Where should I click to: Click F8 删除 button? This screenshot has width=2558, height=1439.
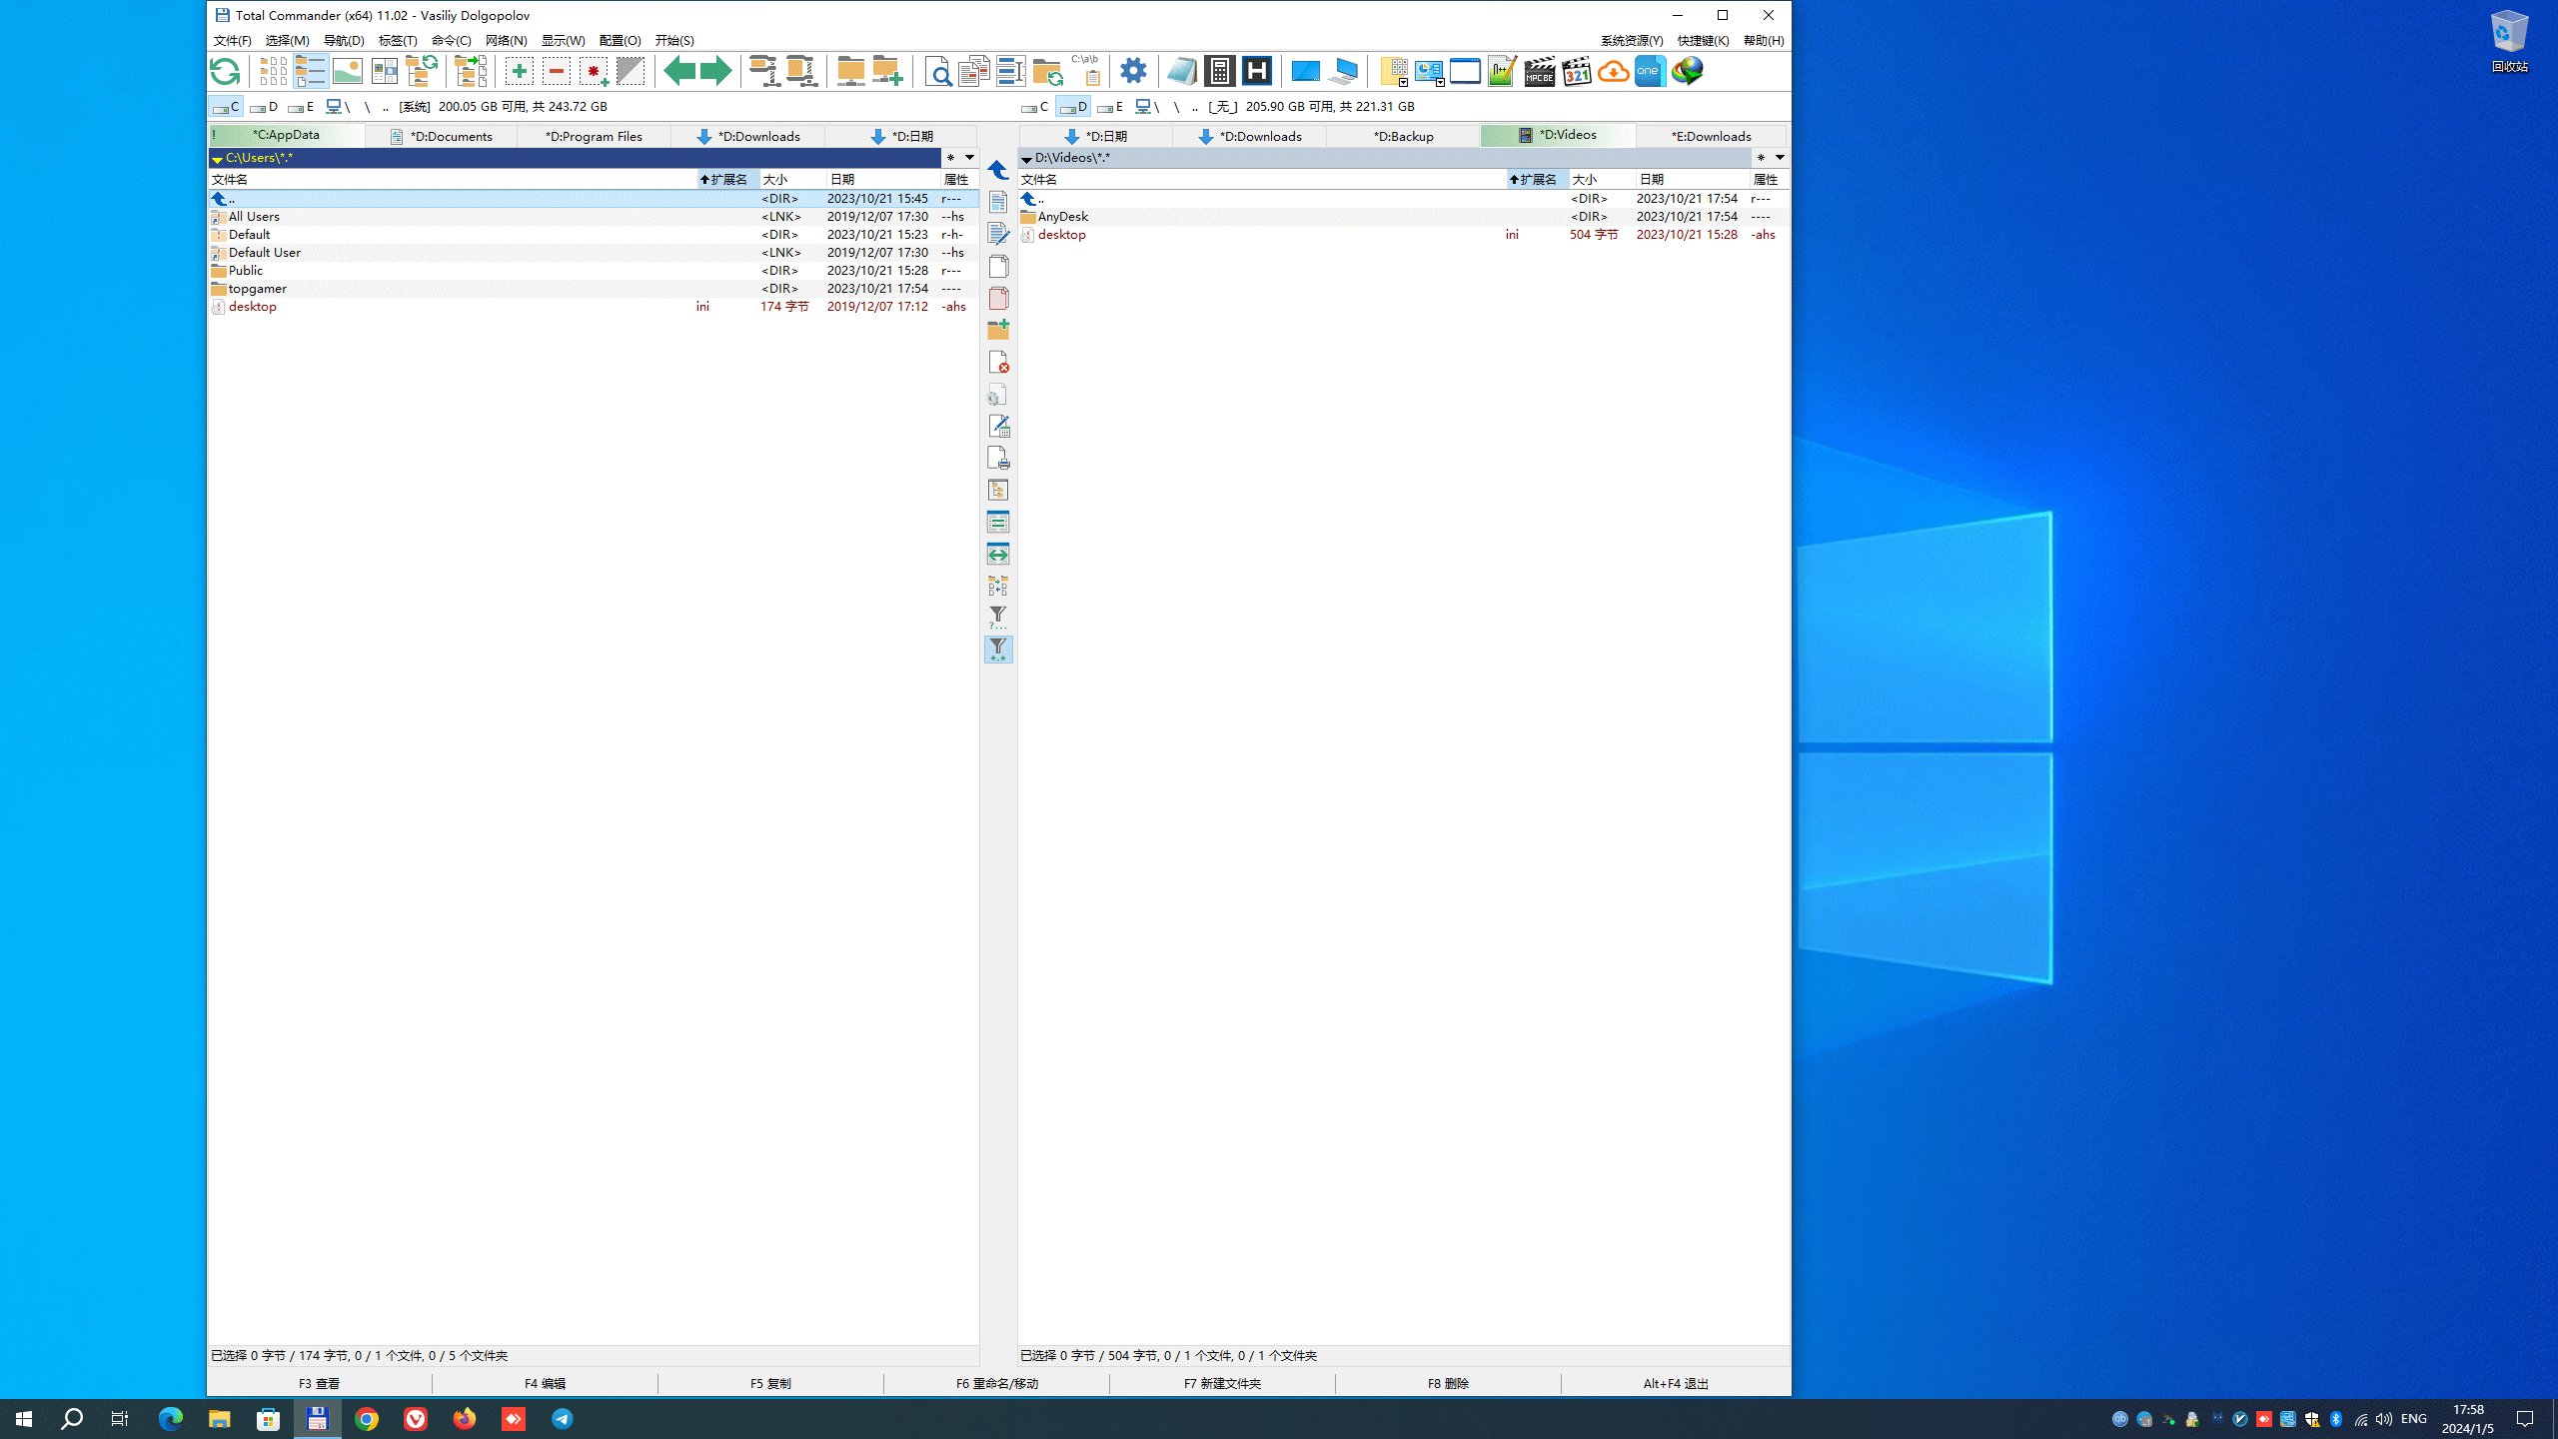1448,1384
